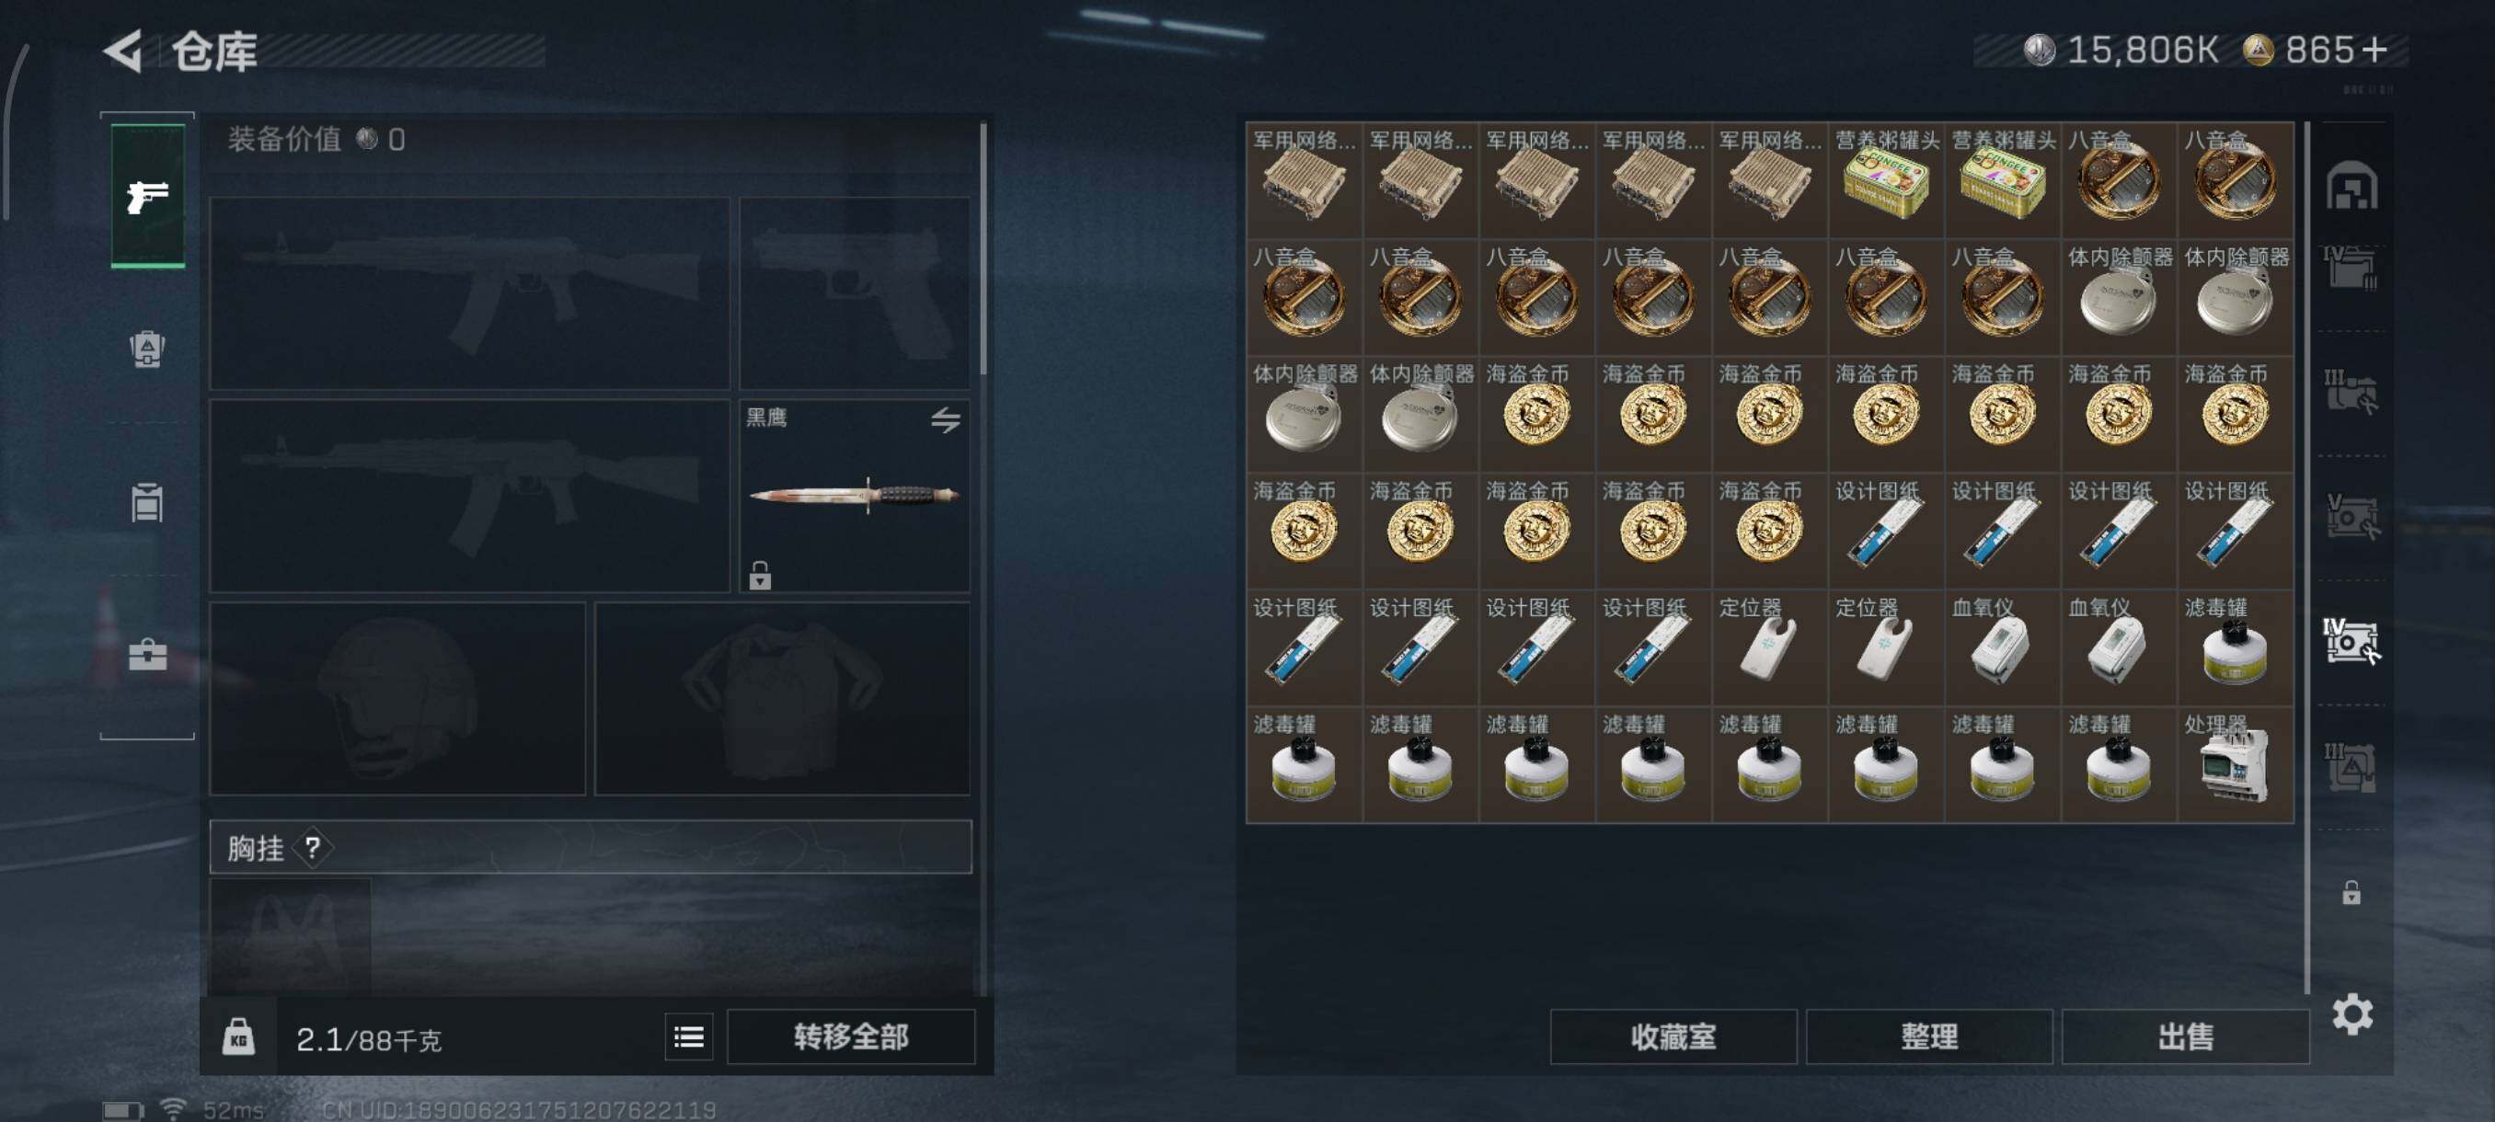Click the 转移全部 button
Viewport: 2495px width, 1122px height.
[850, 1036]
